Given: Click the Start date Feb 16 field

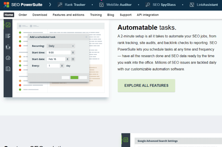Looking at the screenshot, I should pos(56,59).
